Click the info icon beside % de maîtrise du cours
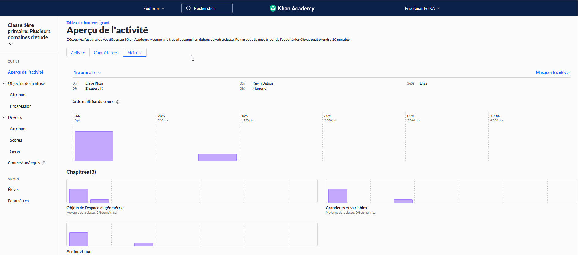578x255 pixels. [x=117, y=102]
